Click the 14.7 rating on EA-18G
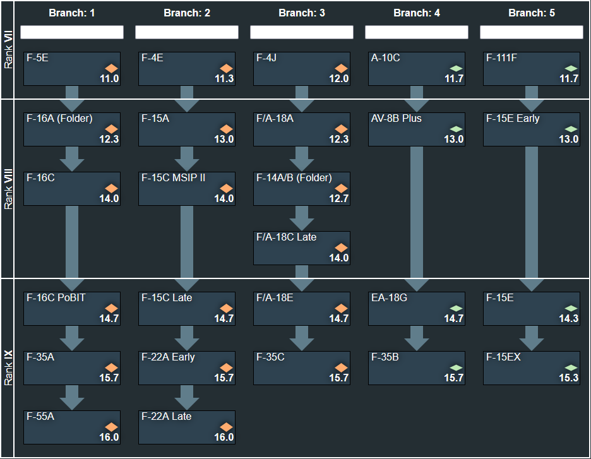Viewport: 591px width, 459px height. 454,318
